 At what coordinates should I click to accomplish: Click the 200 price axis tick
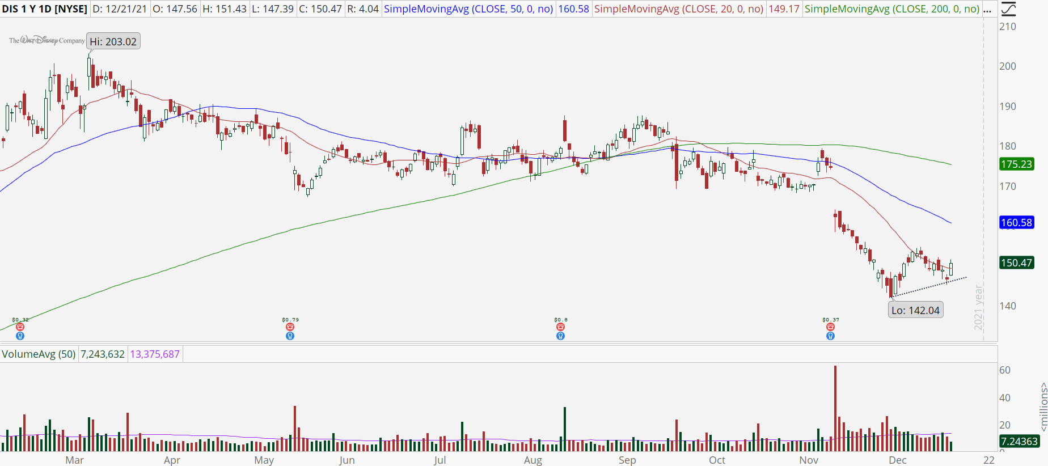1008,66
